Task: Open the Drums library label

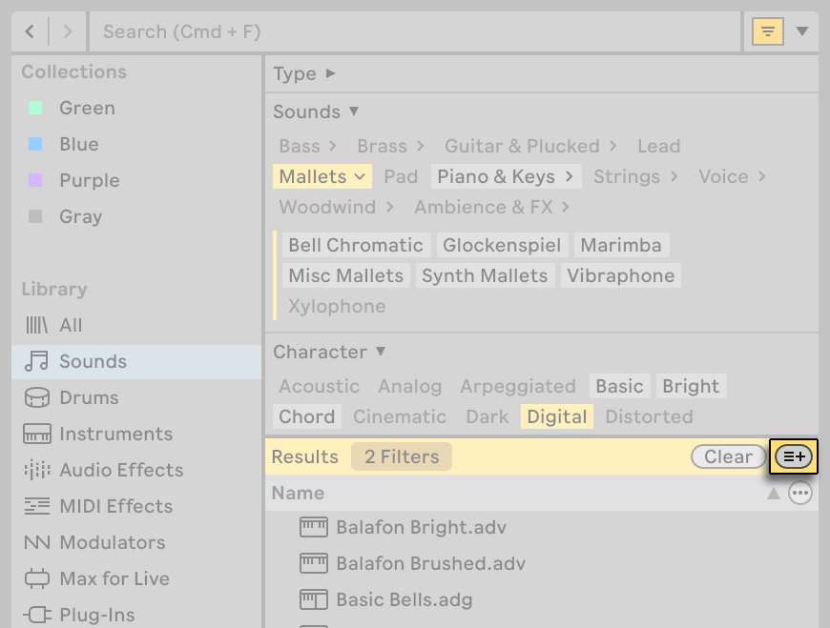Action: click(89, 398)
